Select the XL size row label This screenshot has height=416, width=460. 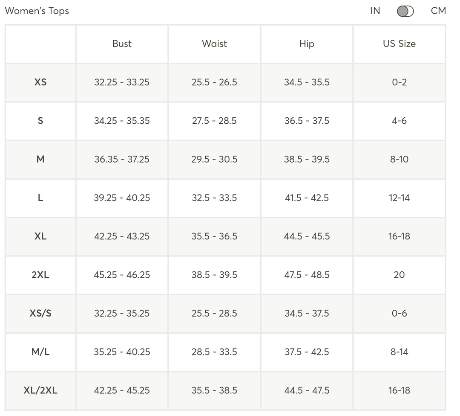tap(40, 236)
